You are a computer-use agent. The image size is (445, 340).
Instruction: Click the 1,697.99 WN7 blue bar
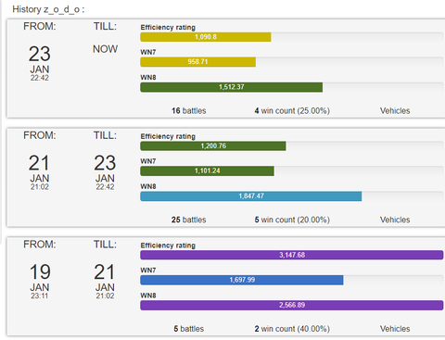[242, 280]
